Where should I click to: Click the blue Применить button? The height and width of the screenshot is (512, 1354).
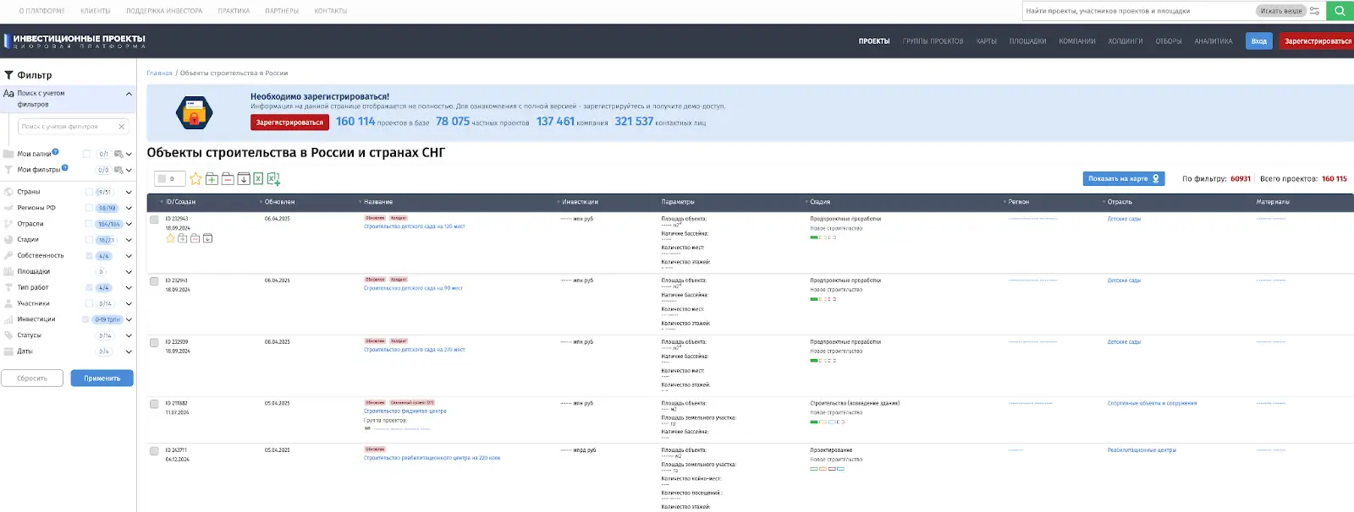[x=102, y=379]
